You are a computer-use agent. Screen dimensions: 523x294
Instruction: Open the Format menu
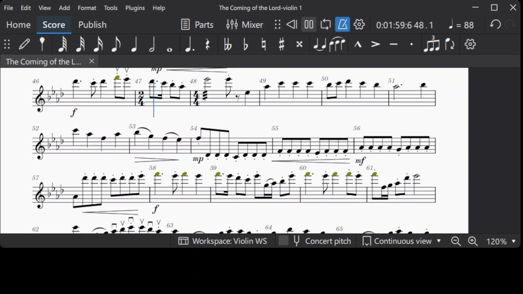pyautogui.click(x=87, y=8)
